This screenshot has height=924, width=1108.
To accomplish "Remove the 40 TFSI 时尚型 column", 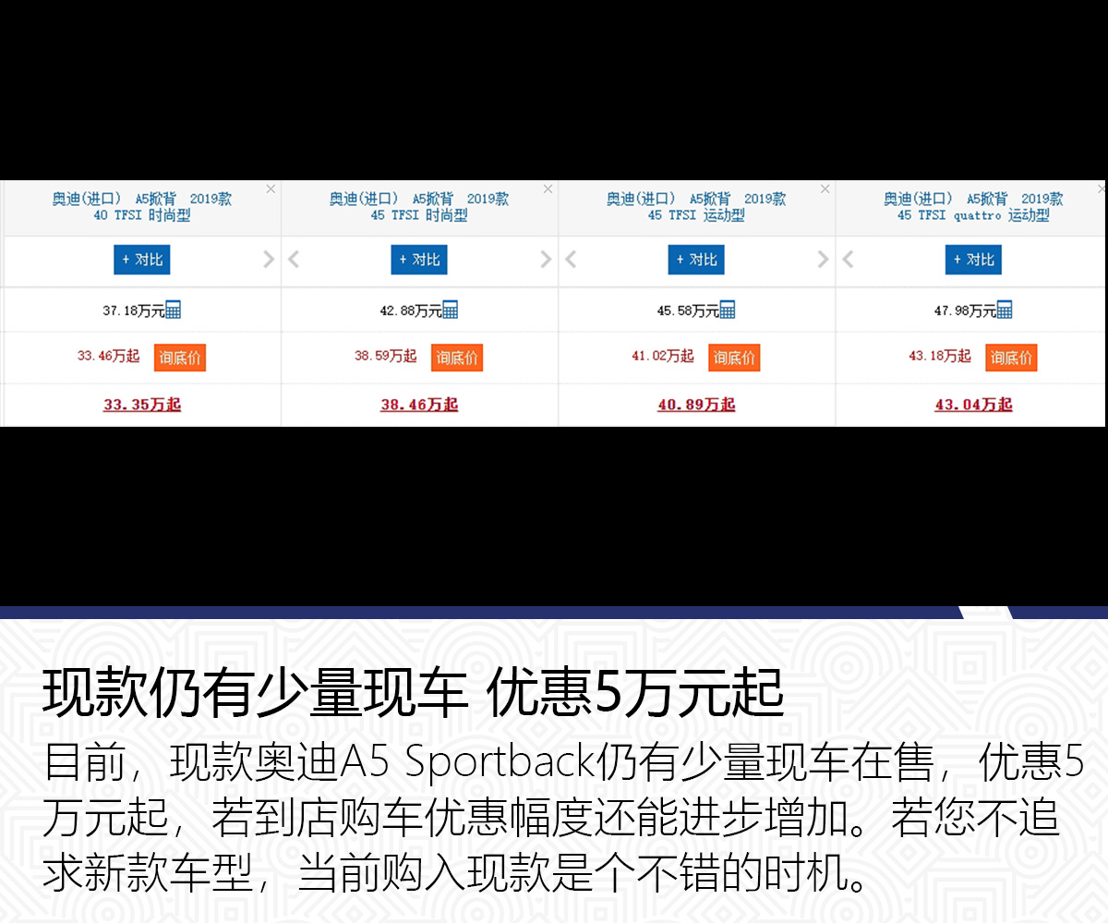I will (271, 188).
